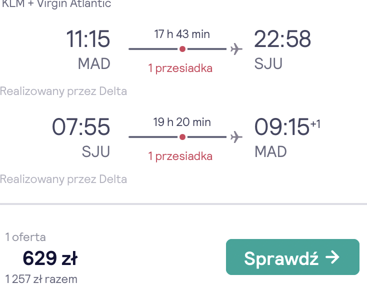Click the red stopover dot on return flight
The image size is (367, 286).
click(182, 137)
